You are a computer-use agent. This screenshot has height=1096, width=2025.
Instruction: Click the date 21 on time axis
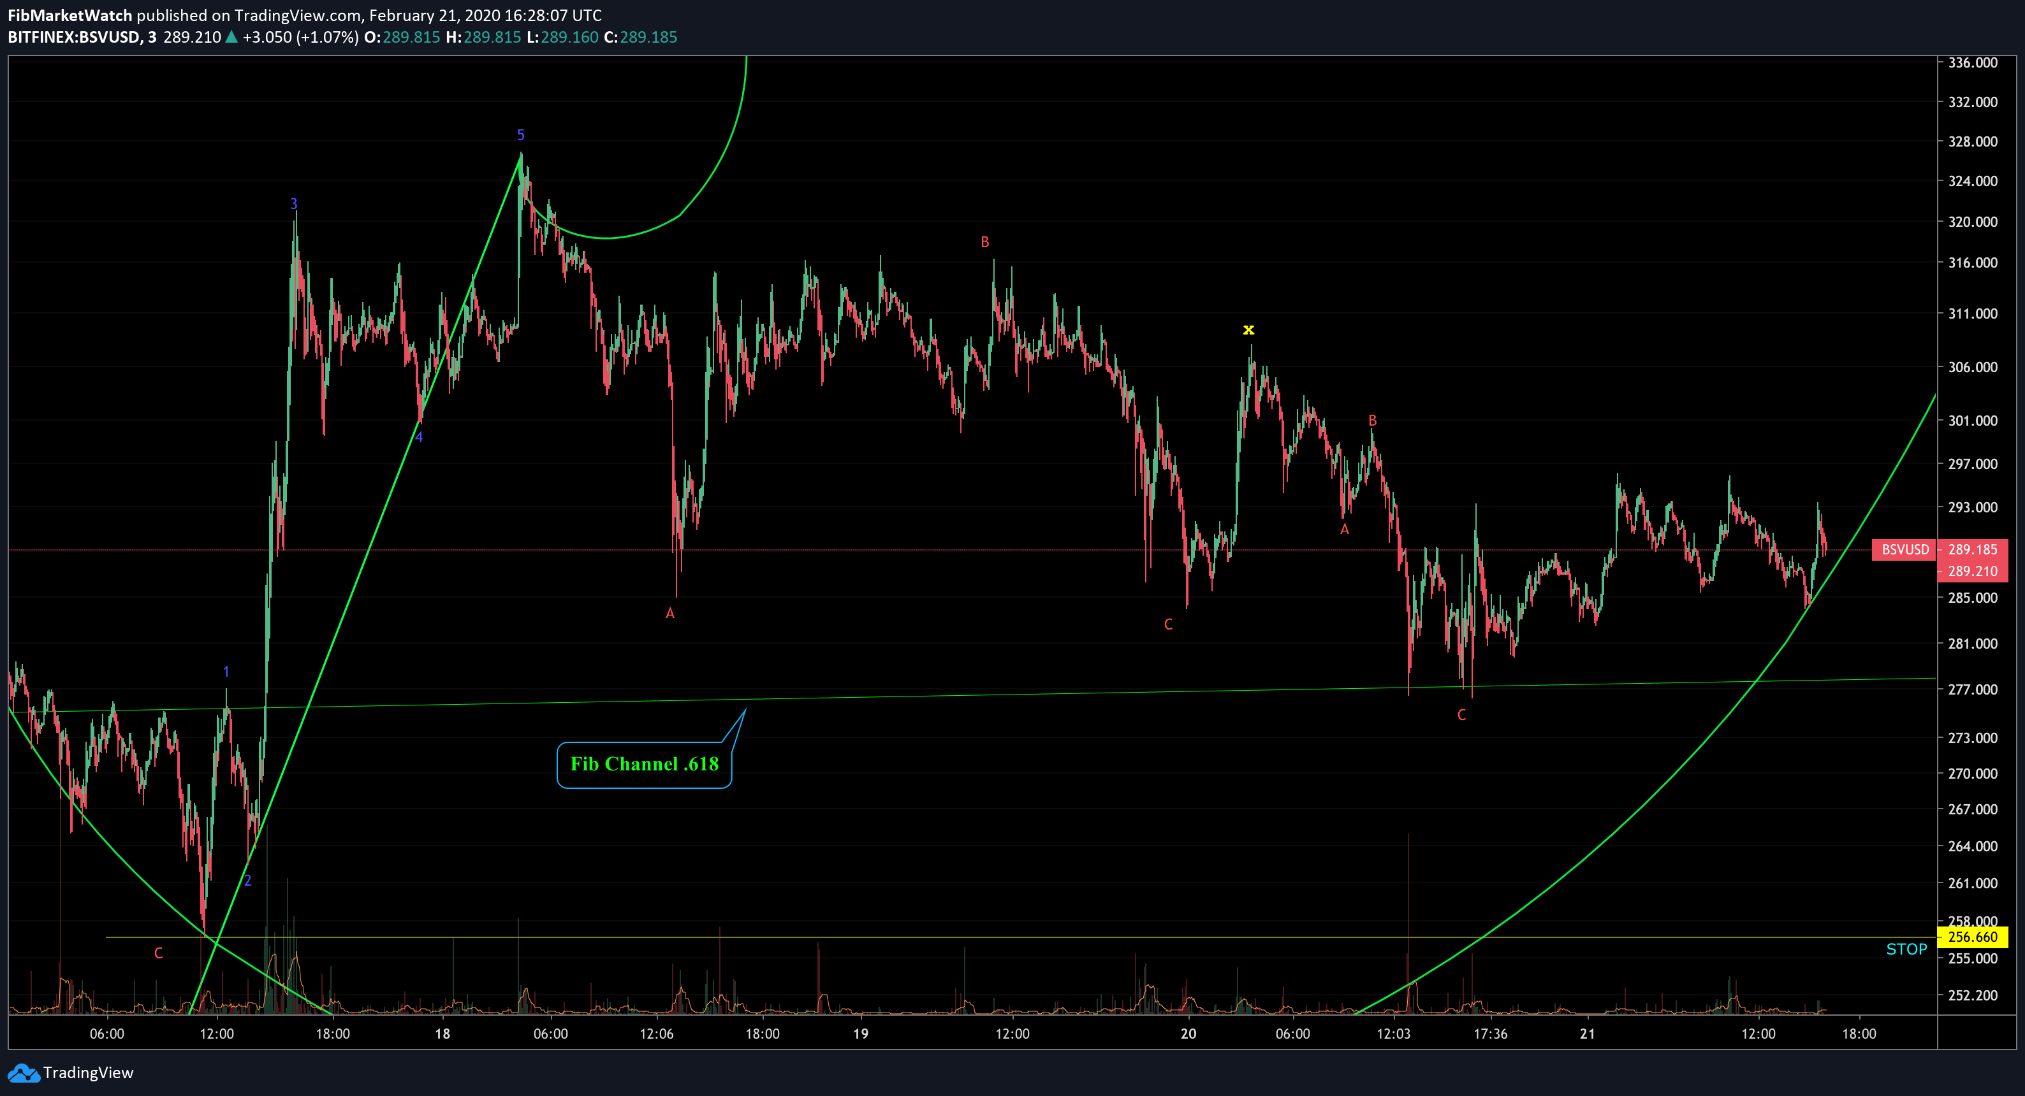point(1588,1034)
